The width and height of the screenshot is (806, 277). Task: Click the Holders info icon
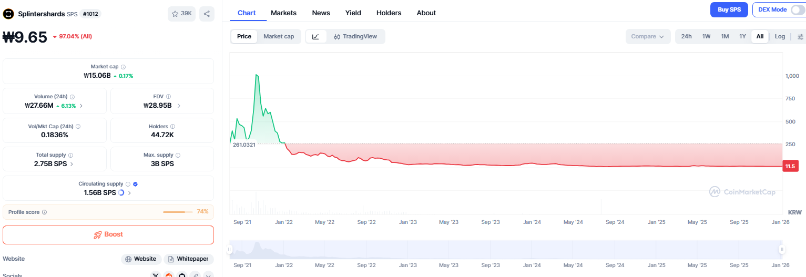[173, 127]
